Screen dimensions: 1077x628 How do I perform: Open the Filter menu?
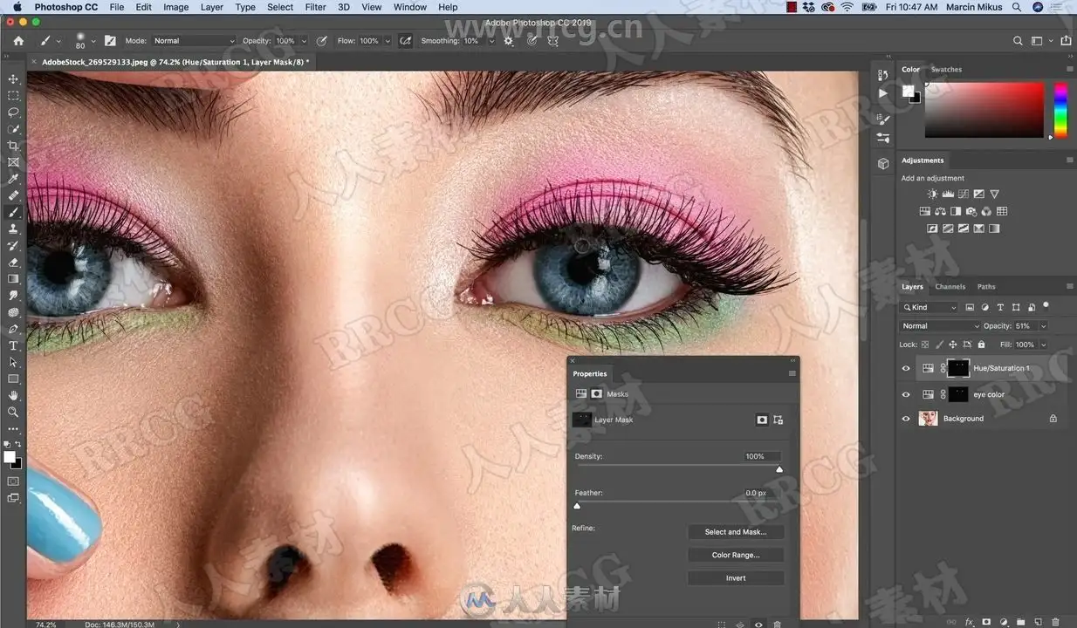[315, 7]
